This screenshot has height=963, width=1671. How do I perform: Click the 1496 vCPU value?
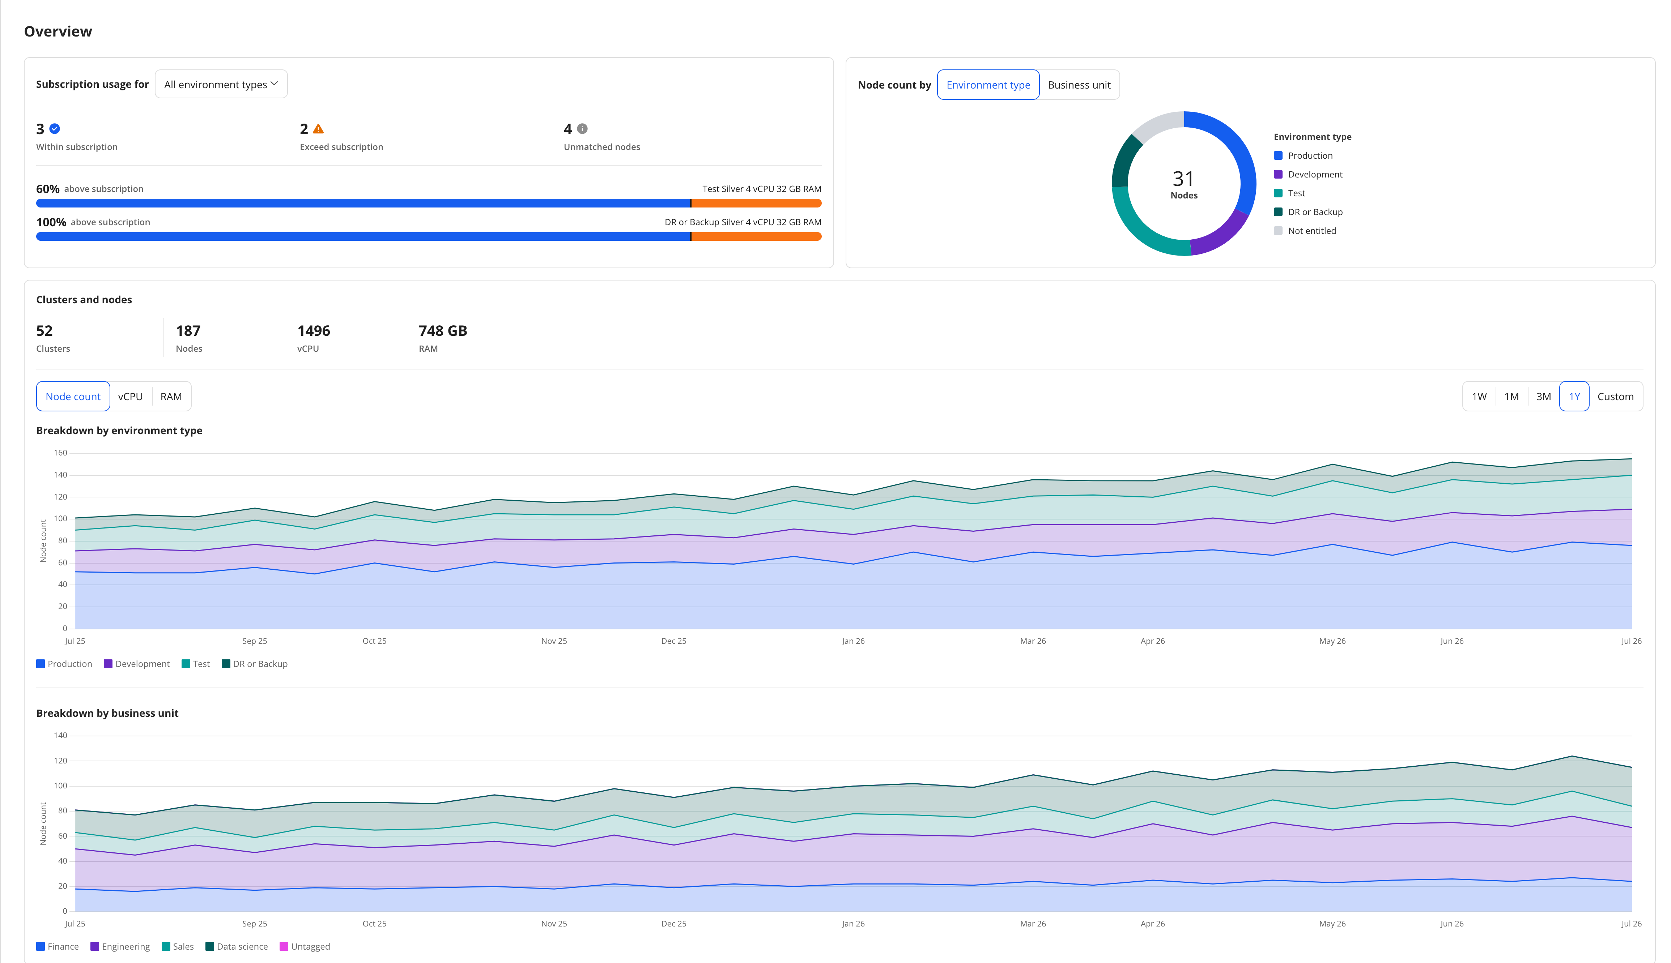(314, 331)
